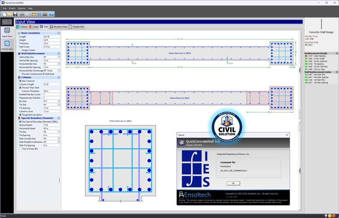The width and height of the screenshot is (339, 218).
Task: Open Web Crosstie Size dropdown
Action: coord(59,139)
